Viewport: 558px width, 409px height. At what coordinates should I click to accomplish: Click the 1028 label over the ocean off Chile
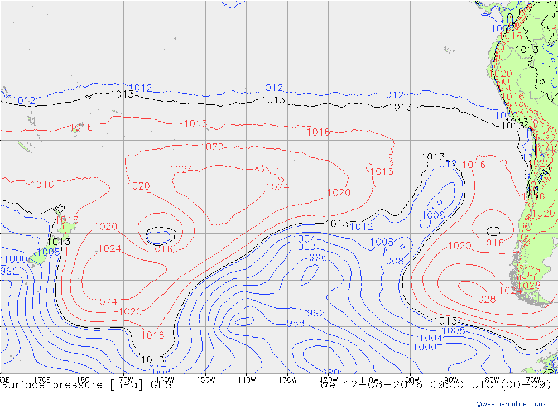pos(484,300)
